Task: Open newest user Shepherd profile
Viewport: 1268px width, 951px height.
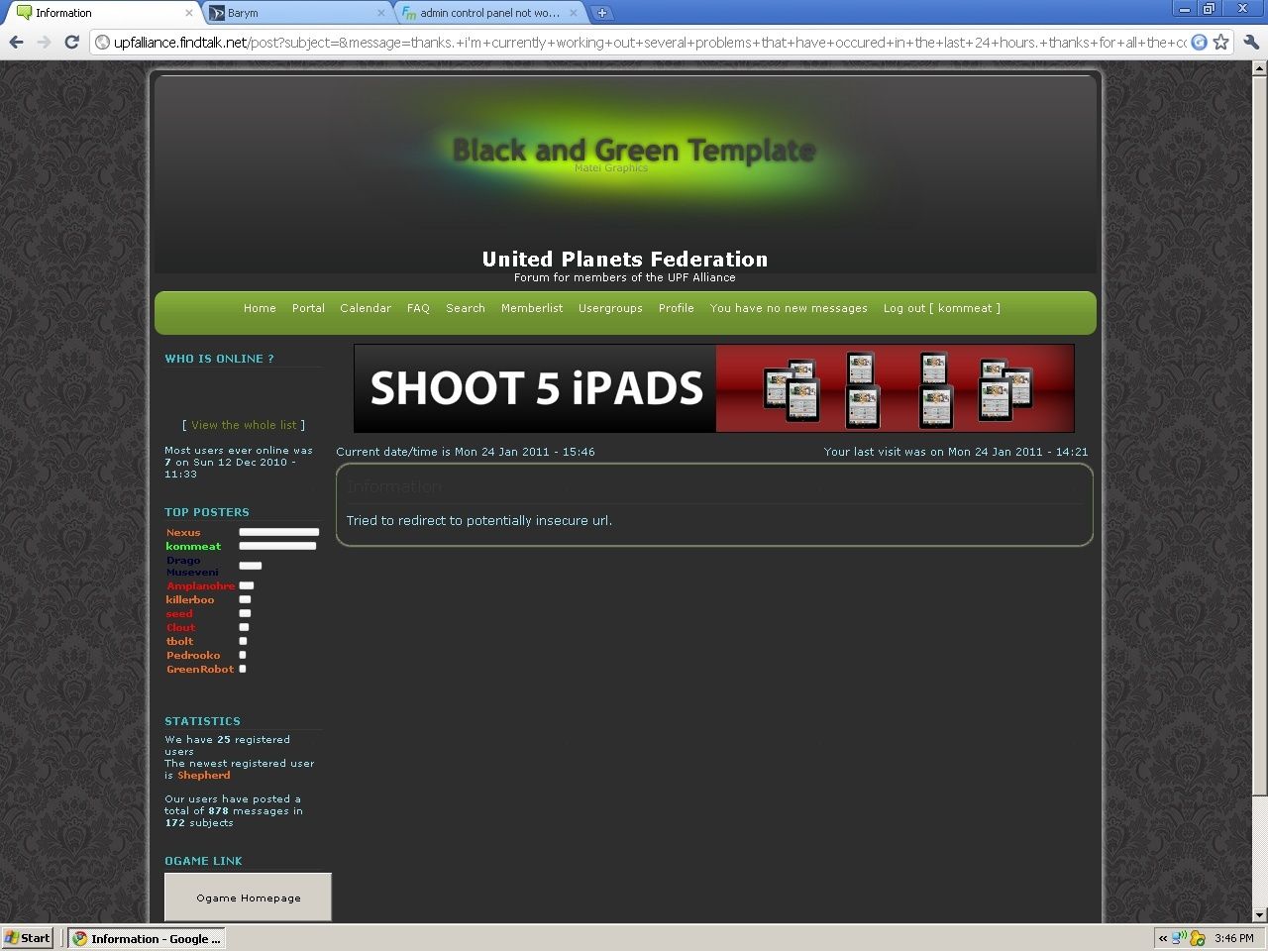Action: point(204,776)
